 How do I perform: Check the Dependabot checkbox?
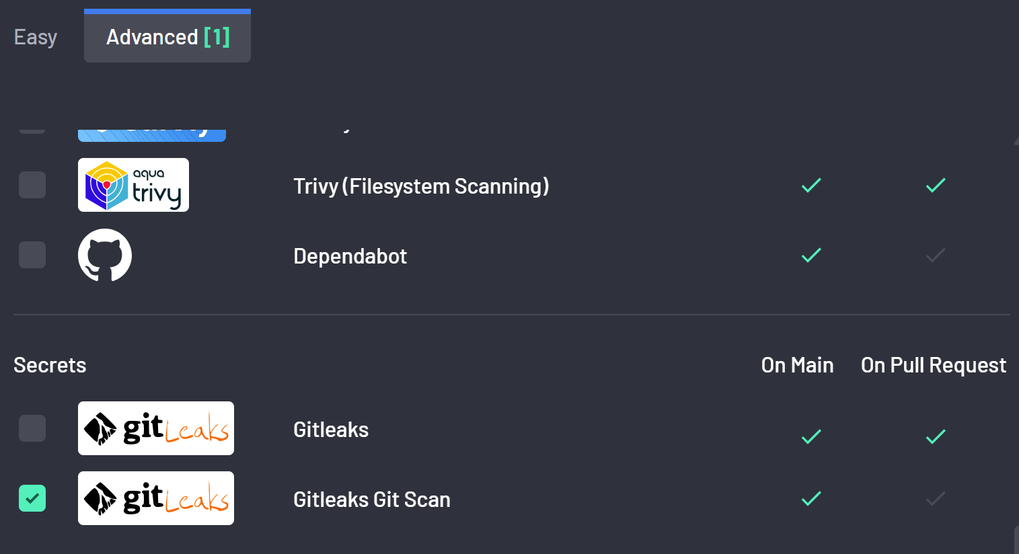pos(32,255)
